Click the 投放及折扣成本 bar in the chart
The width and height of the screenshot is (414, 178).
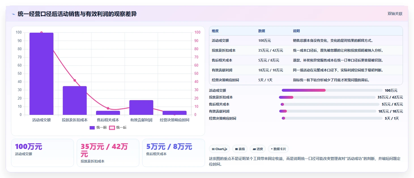click(75, 100)
